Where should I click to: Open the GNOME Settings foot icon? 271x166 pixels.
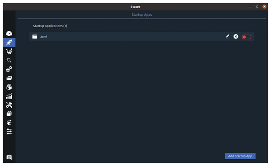tap(9, 123)
